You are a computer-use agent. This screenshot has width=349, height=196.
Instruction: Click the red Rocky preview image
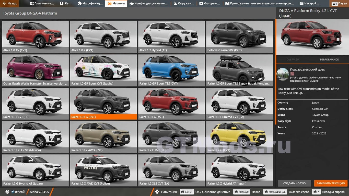point(312,37)
